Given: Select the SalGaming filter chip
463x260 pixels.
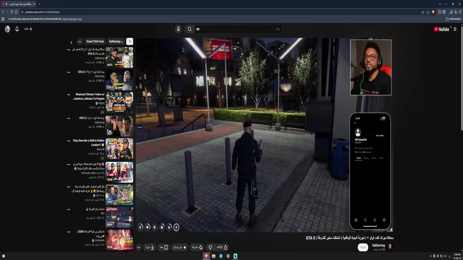Looking at the screenshot, I should (116, 42).
